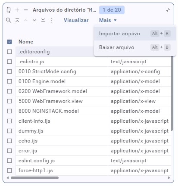Check the 0010 StrictMode.config row checkbox
The width and height of the screenshot is (178, 186).
click(x=9, y=71)
